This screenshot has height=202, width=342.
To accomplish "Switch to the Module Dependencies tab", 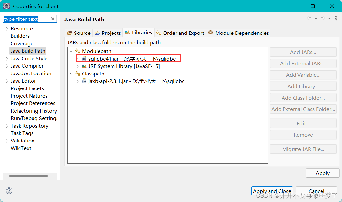I will point(240,33).
